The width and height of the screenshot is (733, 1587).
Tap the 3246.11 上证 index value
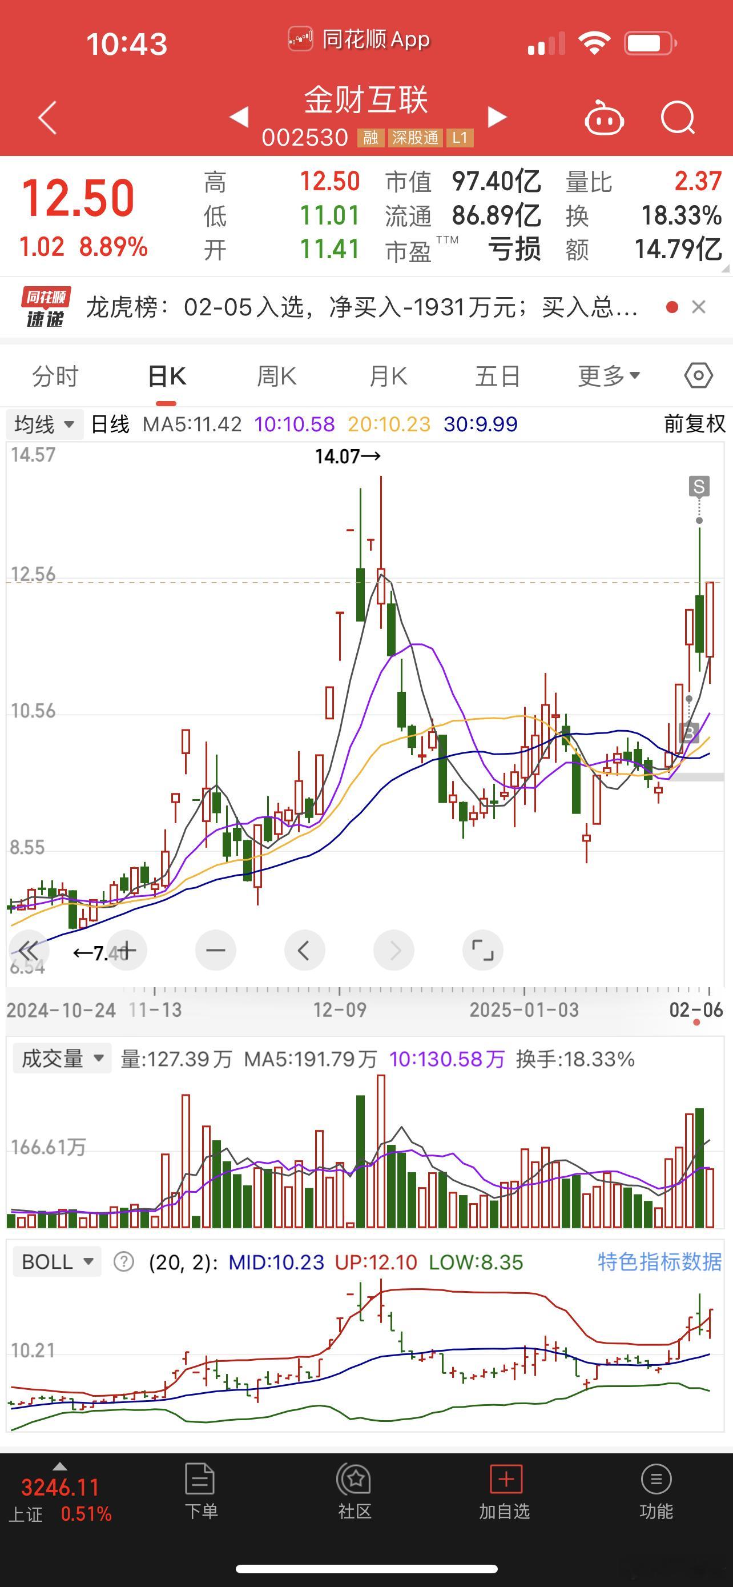tap(61, 1488)
